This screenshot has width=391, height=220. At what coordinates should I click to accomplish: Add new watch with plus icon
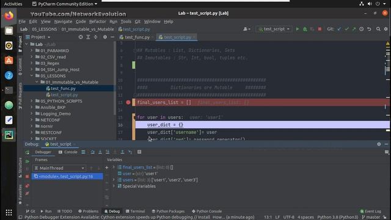click(107, 167)
